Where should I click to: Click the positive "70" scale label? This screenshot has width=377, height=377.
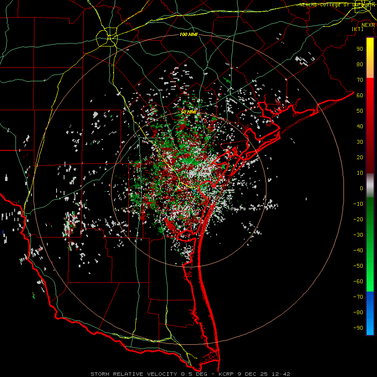pyautogui.click(x=360, y=80)
